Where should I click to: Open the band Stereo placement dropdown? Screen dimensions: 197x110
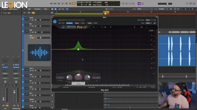[96, 78]
